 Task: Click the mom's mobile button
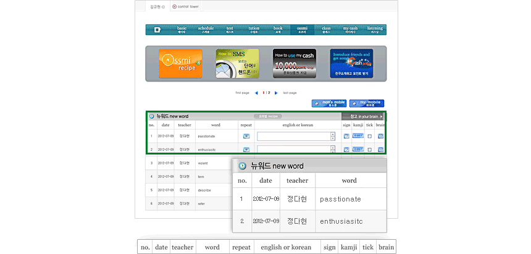click(x=330, y=103)
